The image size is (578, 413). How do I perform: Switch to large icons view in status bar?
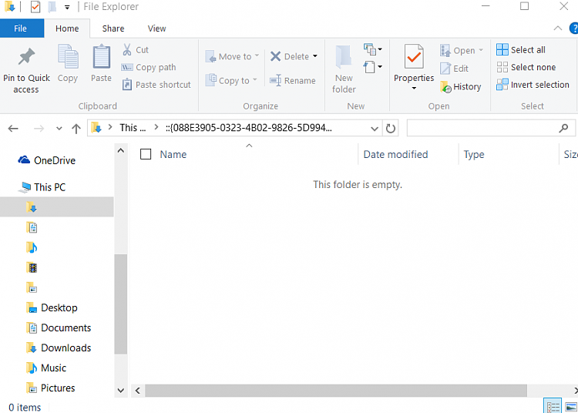[x=570, y=407]
